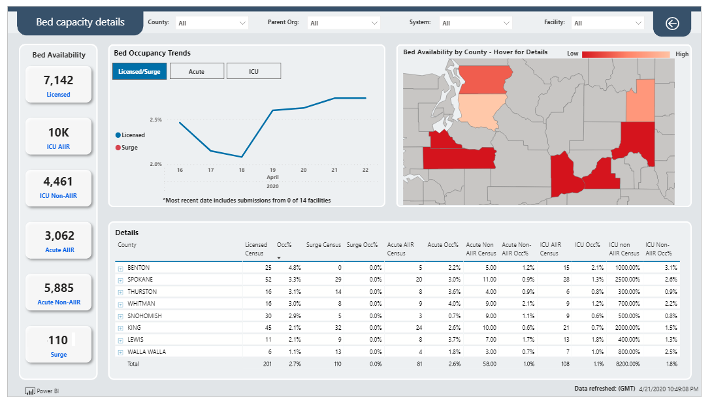Viewport: 712px width, 405px height.
Task: Click the 8200.00% total cell
Action: pyautogui.click(x=627, y=364)
